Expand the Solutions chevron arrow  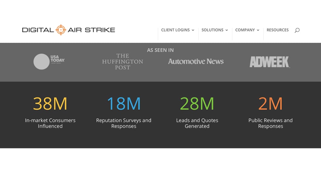227,30
